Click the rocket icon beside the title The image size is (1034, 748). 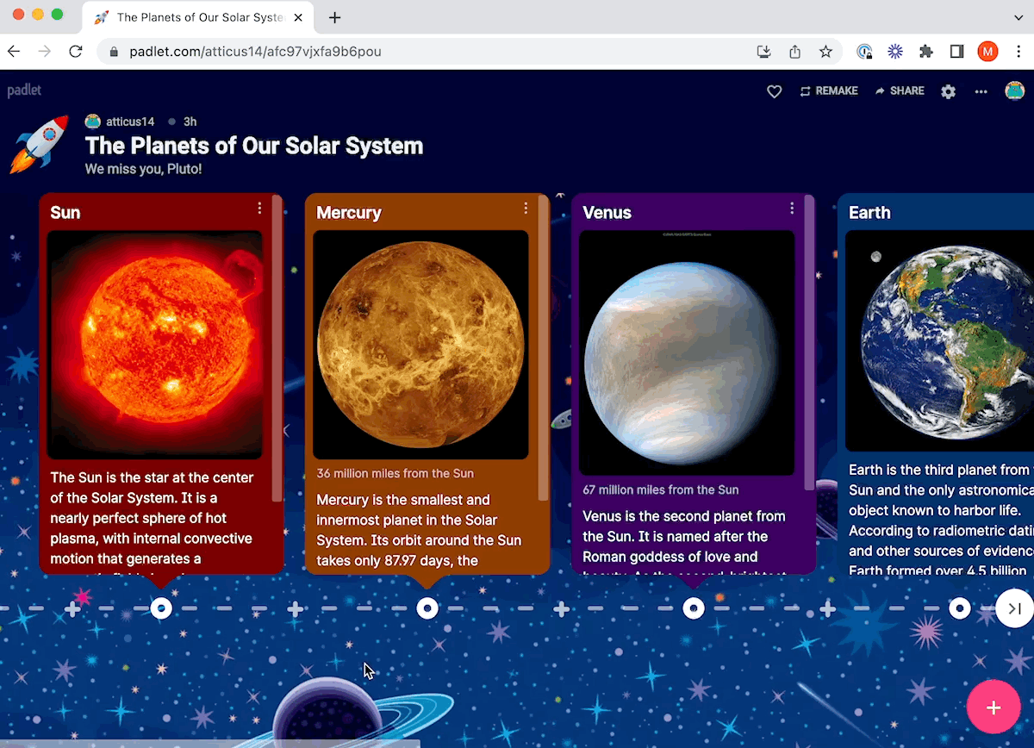[39, 144]
